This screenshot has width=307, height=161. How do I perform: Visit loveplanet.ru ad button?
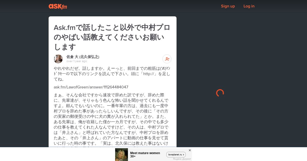[x=176, y=155]
